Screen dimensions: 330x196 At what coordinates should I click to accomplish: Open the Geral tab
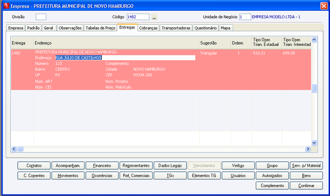point(48,28)
